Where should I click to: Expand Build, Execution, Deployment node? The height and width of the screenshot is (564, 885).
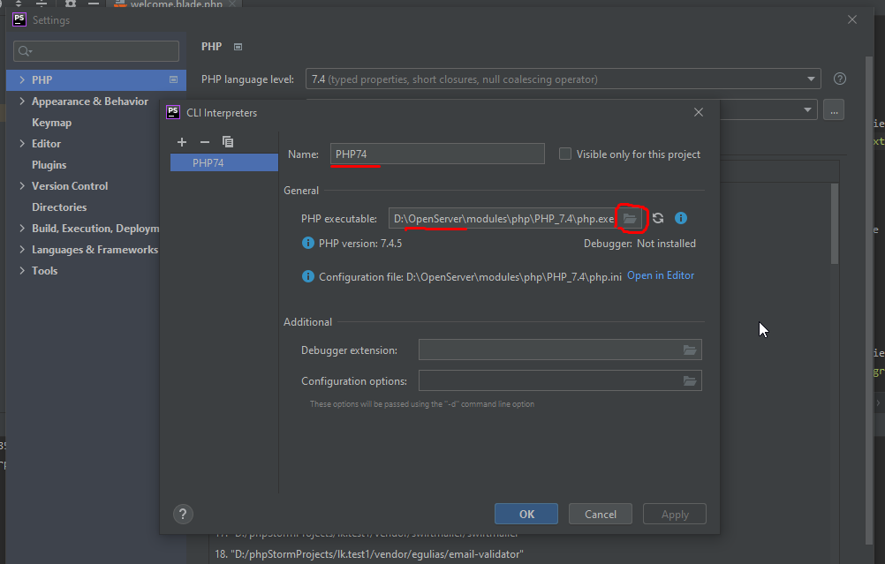tap(22, 228)
